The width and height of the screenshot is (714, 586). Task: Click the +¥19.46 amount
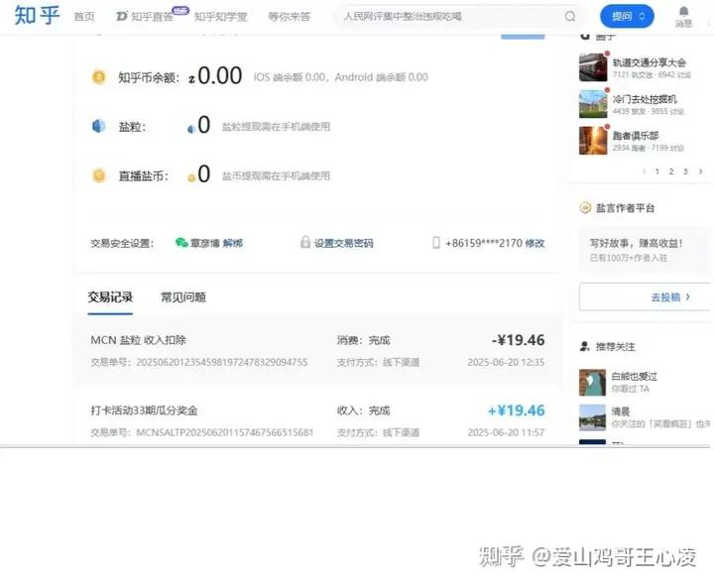517,410
